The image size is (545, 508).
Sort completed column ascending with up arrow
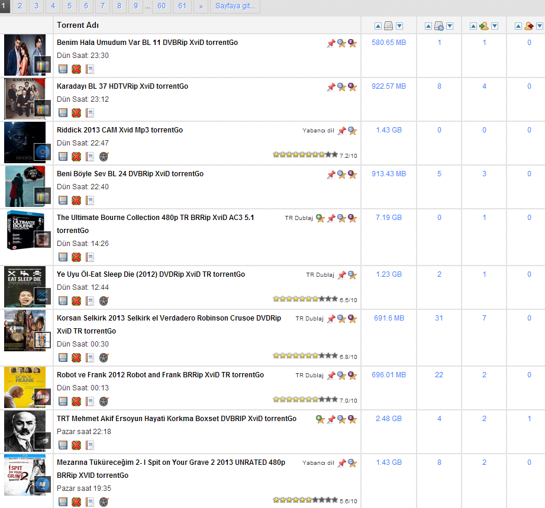[428, 26]
